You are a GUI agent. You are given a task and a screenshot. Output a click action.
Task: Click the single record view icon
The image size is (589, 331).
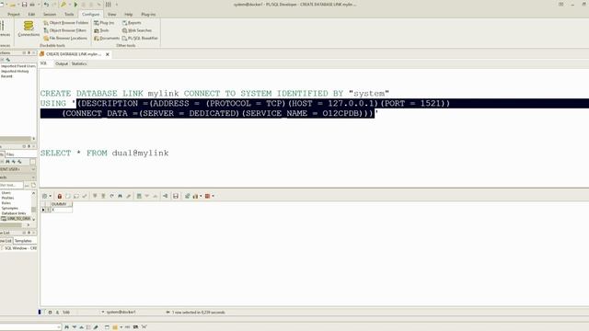pyautogui.click(x=139, y=196)
